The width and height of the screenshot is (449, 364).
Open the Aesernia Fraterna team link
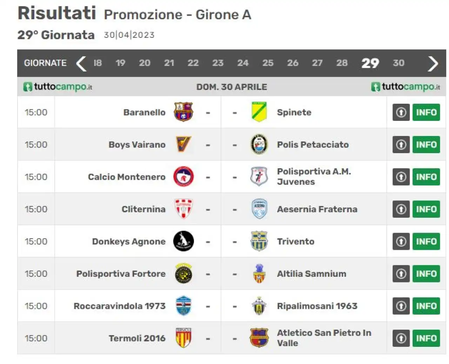point(317,209)
